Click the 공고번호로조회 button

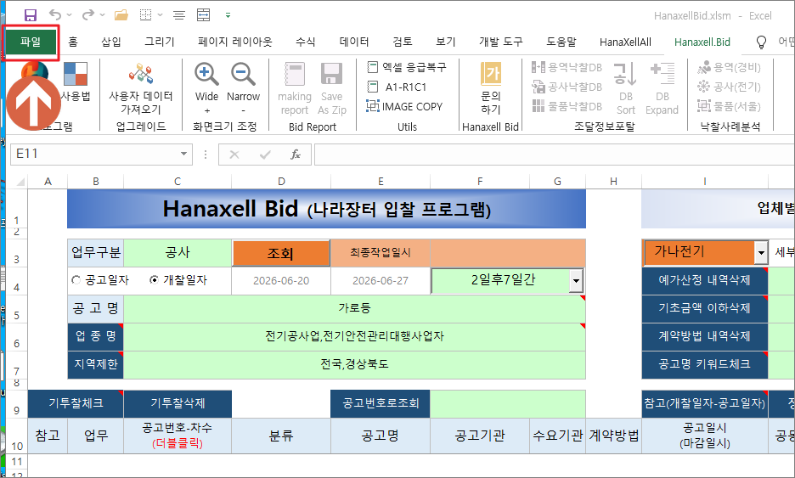coord(381,403)
